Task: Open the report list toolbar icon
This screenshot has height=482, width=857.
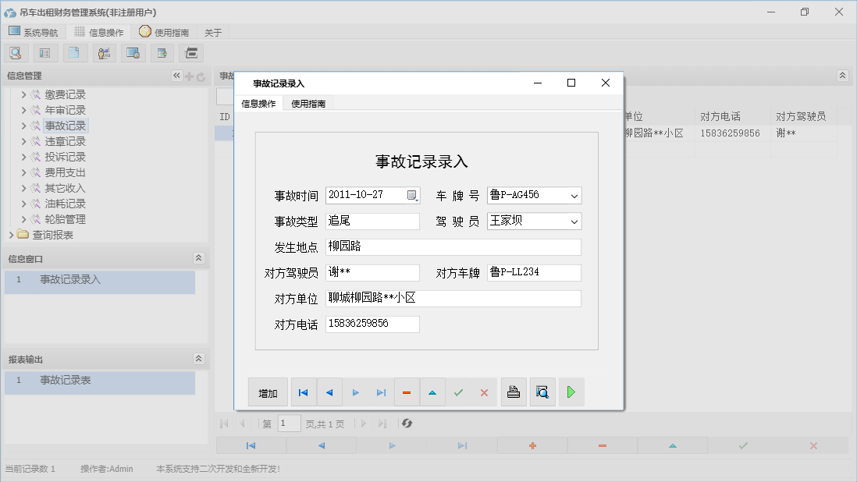Action: coord(44,52)
